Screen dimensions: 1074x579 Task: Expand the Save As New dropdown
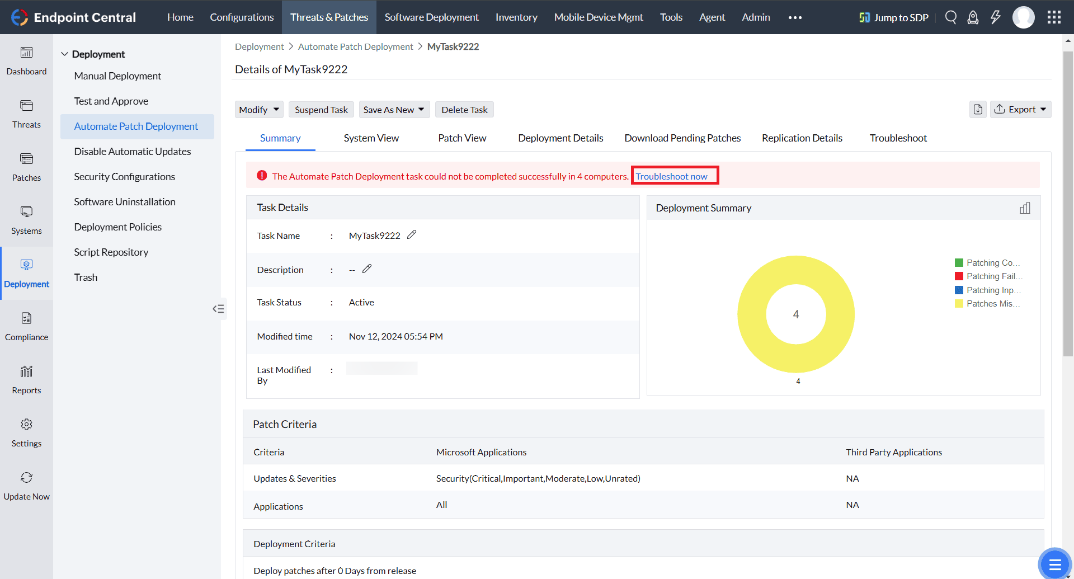[394, 110]
